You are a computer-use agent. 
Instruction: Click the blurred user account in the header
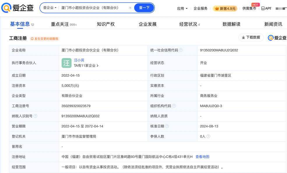point(281,8)
